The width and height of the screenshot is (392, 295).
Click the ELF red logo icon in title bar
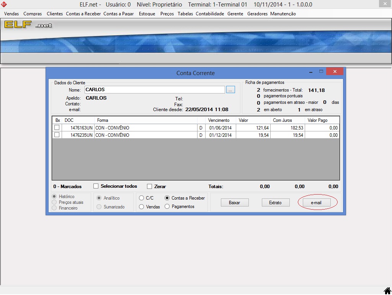point(4,4)
